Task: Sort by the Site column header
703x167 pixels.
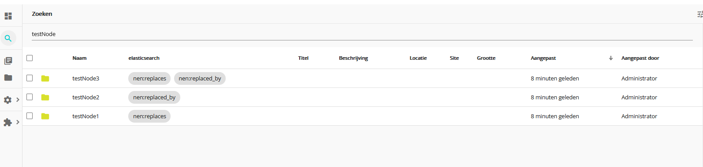Action: 454,58
